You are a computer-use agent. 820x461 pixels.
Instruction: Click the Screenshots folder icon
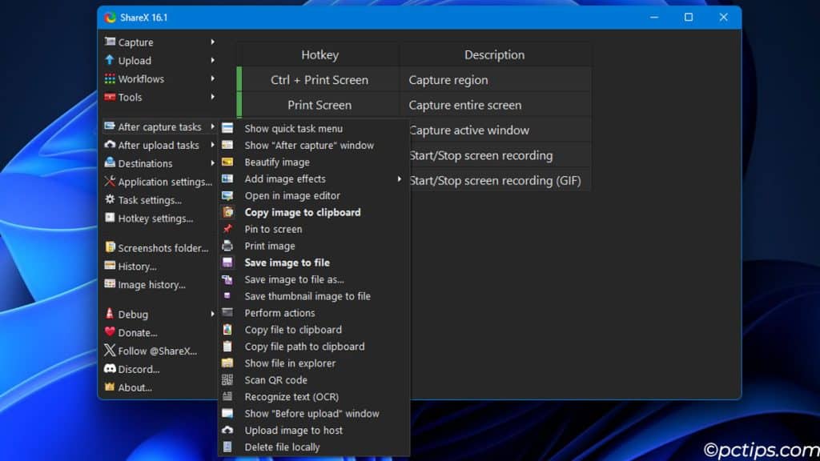click(x=110, y=247)
